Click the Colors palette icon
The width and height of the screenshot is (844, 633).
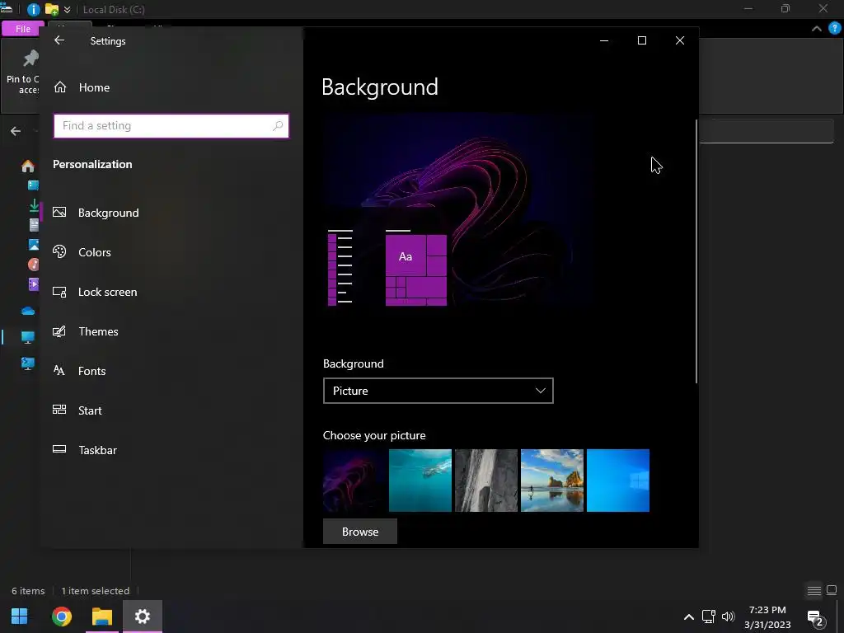pyautogui.click(x=59, y=251)
